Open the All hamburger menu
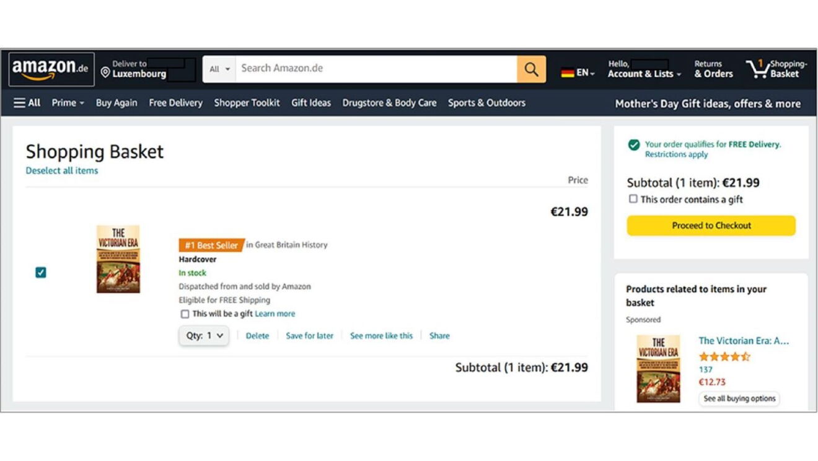 [x=27, y=103]
